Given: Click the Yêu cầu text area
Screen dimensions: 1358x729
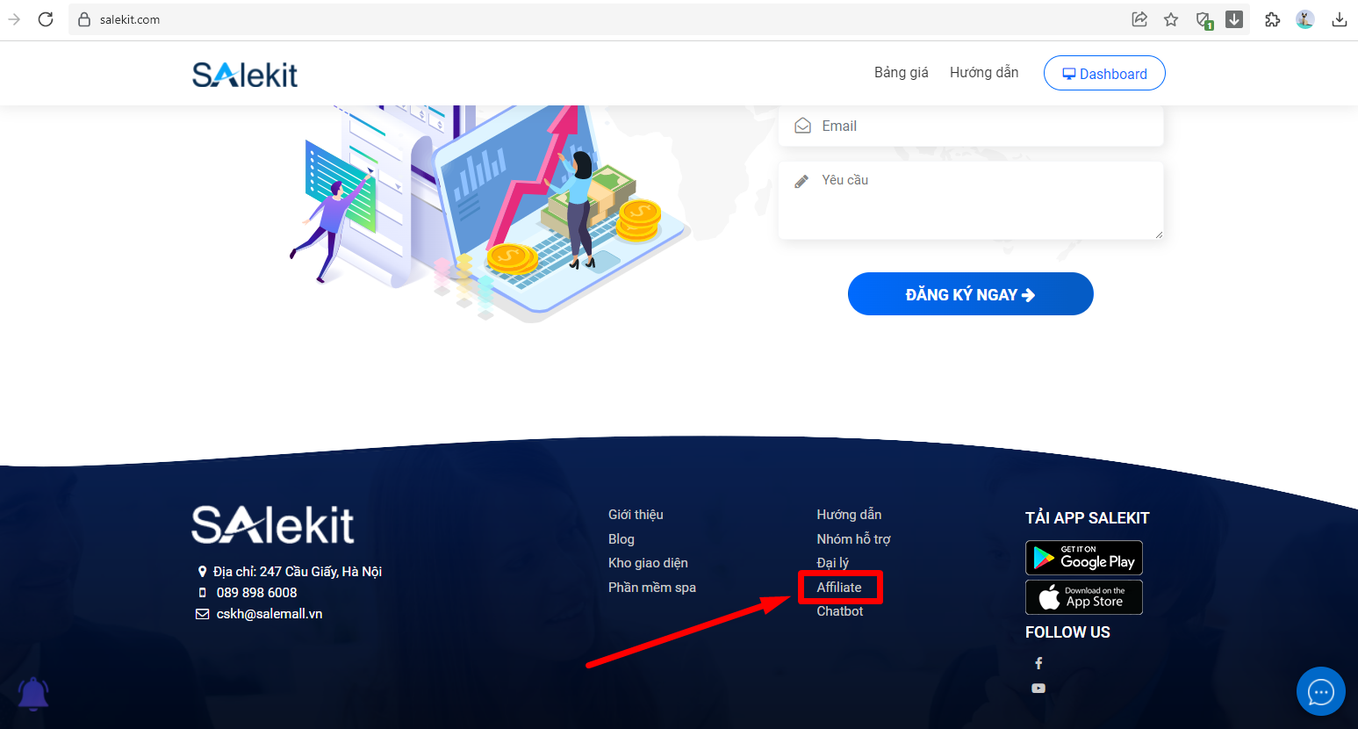Looking at the screenshot, I should [x=971, y=200].
